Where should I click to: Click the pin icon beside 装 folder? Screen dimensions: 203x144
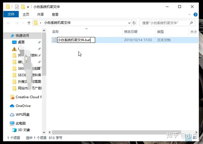tap(39, 62)
